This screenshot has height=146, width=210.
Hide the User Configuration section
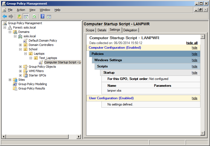pyautogui.click(x=194, y=98)
